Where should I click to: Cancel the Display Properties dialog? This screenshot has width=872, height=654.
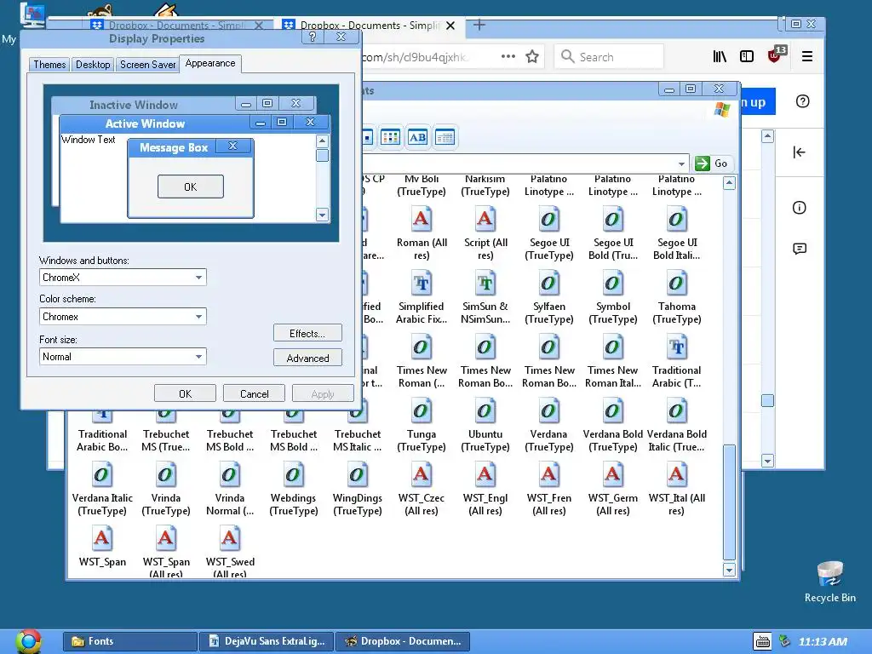(254, 393)
